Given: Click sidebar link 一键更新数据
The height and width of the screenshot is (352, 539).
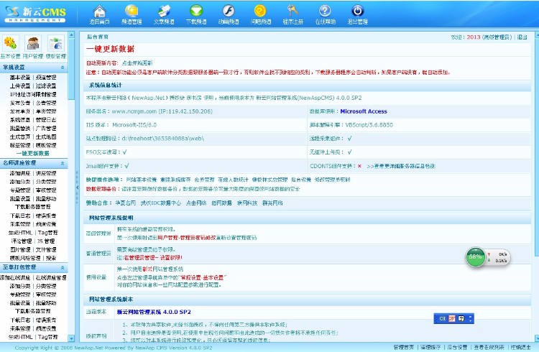Looking at the screenshot, I should click(x=33, y=153).
